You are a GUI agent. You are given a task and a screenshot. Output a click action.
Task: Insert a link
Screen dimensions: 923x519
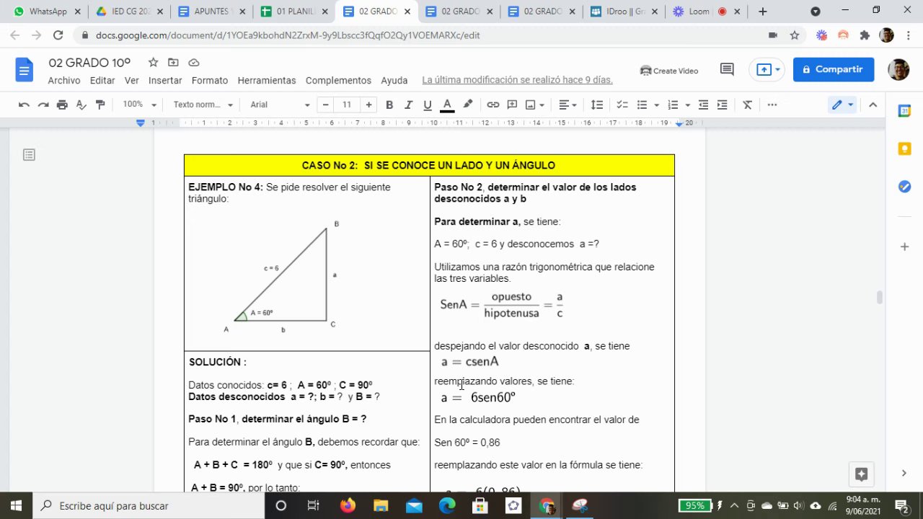[493, 105]
